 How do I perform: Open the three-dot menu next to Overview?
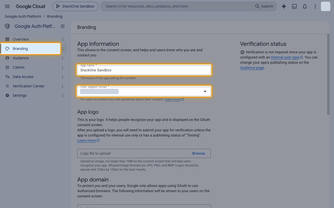point(63,39)
